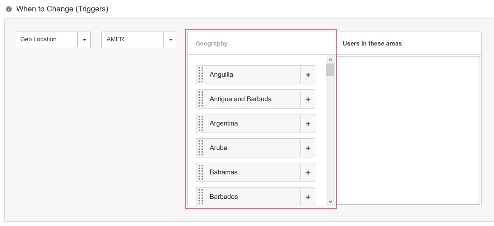The height and width of the screenshot is (226, 494).
Task: Click the scroll-down arrow on the Geography list
Action: pos(330,201)
